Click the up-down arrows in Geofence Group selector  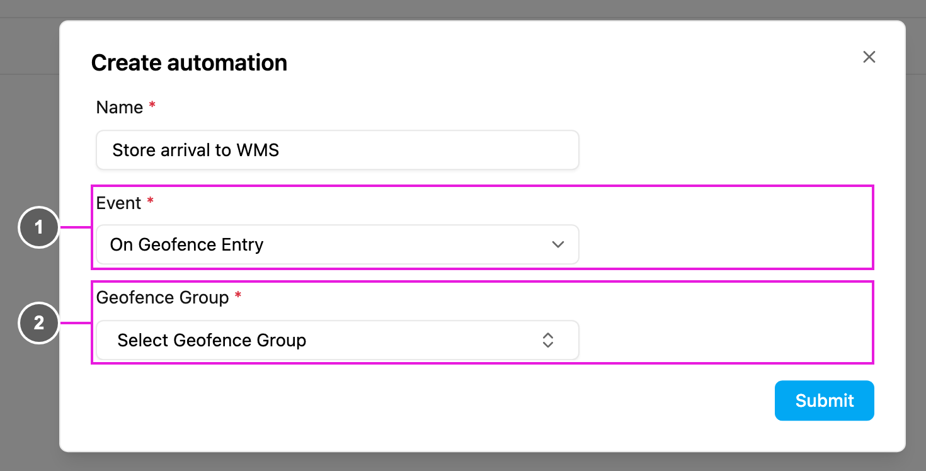[548, 340]
